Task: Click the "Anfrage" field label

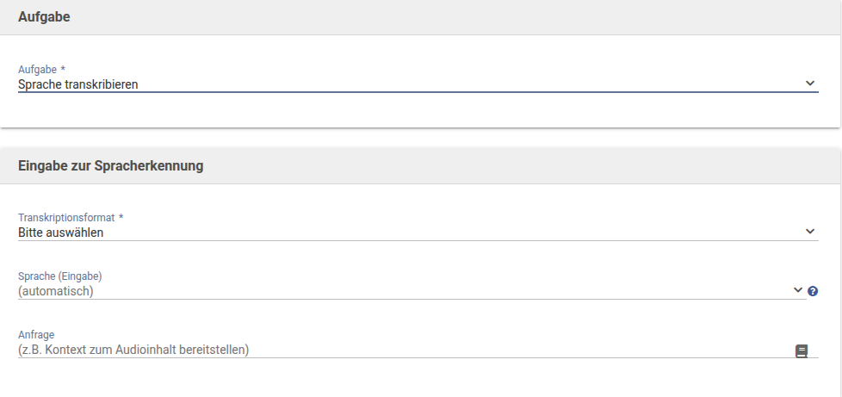Action: coord(36,335)
